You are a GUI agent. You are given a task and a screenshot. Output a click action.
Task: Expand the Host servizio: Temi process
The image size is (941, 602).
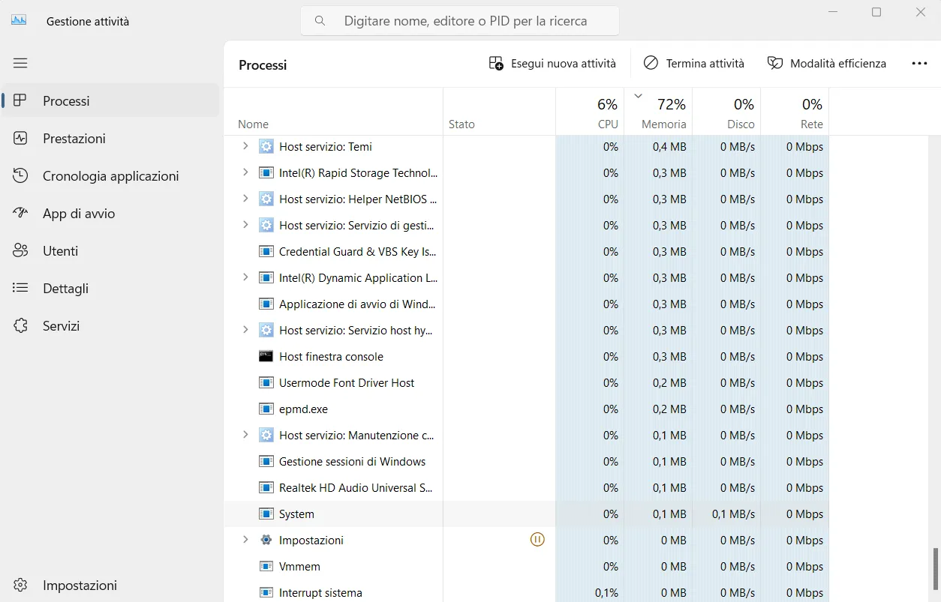coord(244,146)
